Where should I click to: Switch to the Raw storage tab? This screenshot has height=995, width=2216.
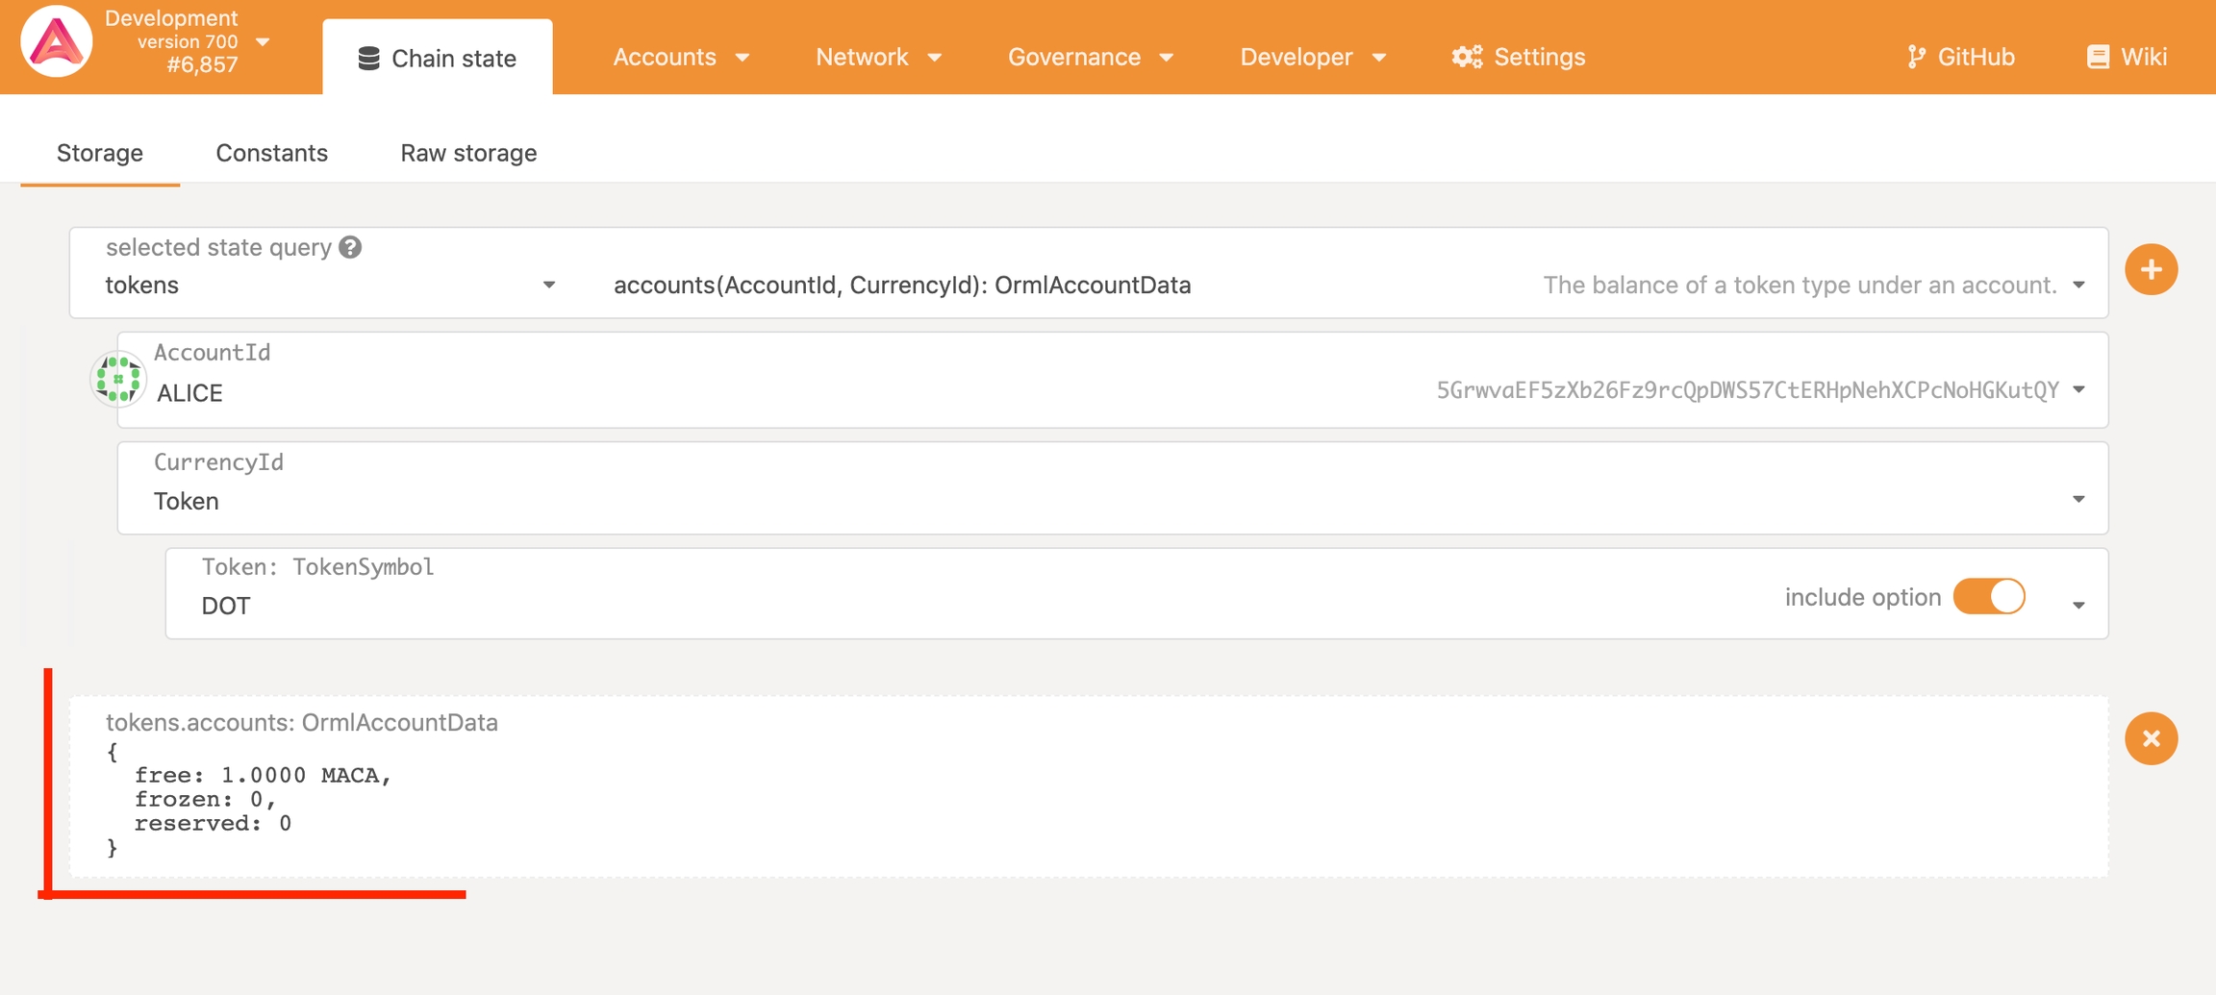click(x=468, y=153)
